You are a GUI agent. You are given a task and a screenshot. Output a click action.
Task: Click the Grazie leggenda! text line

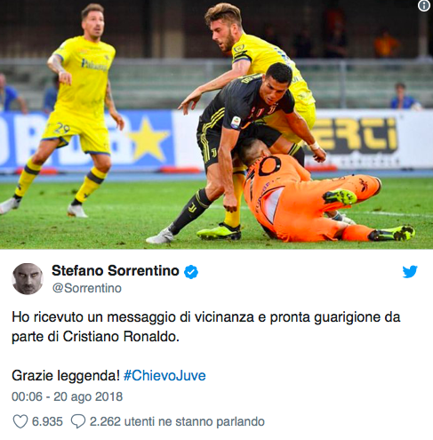click(x=66, y=376)
